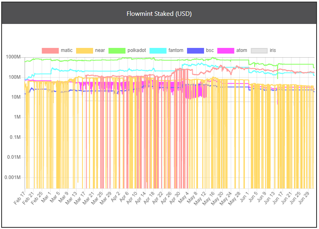Toggle the bsc series label
319x229 pixels.
point(210,50)
